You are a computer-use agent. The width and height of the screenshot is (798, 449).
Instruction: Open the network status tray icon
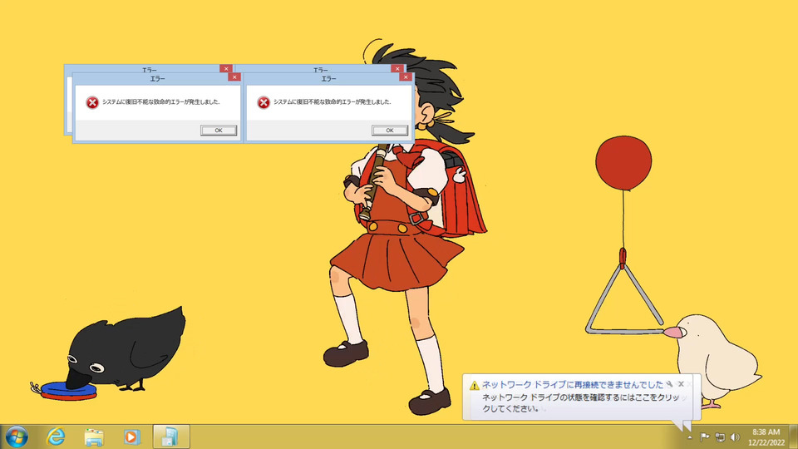[720, 437]
